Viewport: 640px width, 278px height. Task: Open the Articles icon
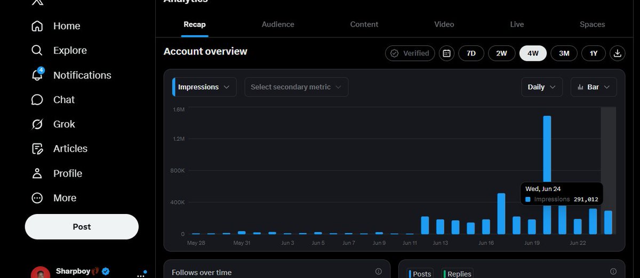tap(37, 149)
